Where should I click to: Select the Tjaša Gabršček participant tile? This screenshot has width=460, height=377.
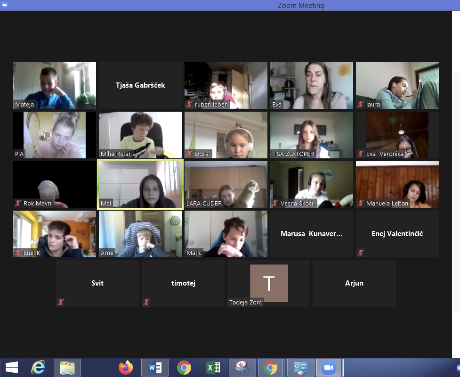[140, 85]
